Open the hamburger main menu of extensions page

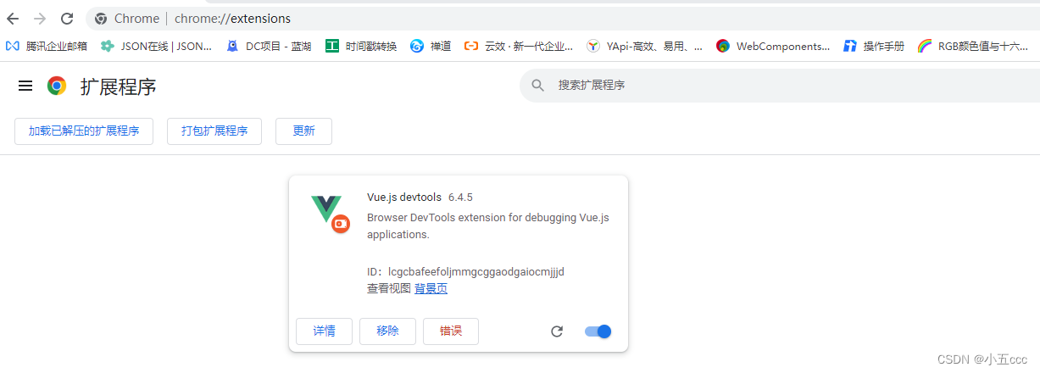tap(25, 86)
